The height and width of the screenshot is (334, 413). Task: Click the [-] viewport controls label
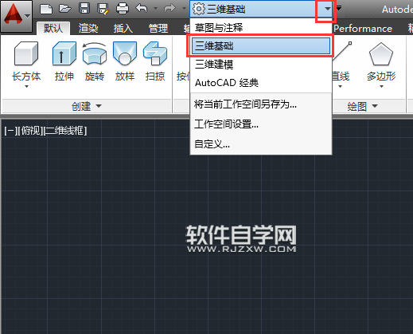point(10,131)
